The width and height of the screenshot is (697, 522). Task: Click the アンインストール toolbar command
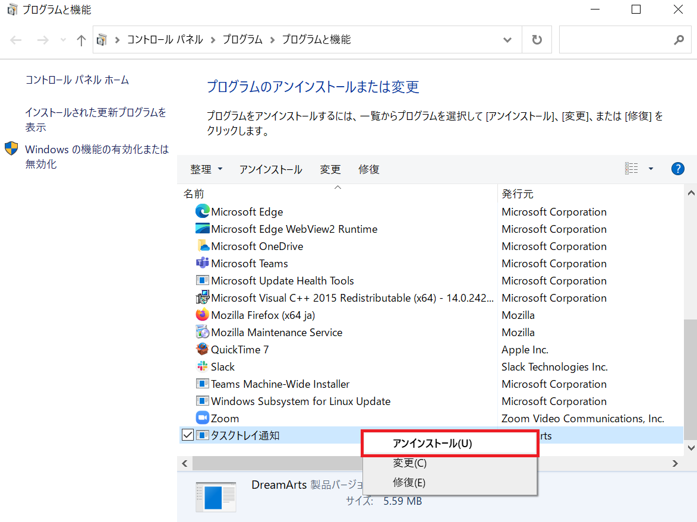270,169
